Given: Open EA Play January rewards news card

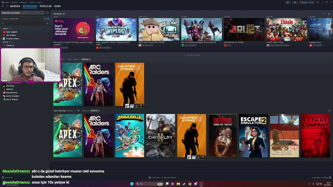Looking at the screenshot, I should pyautogui.click(x=74, y=29).
